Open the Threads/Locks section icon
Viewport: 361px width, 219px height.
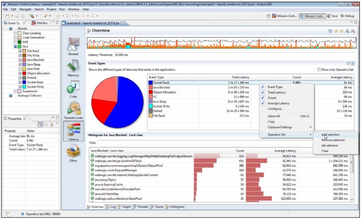click(73, 110)
